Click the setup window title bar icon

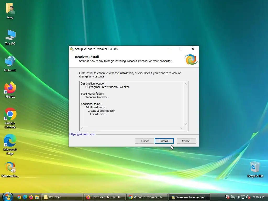(x=72, y=49)
